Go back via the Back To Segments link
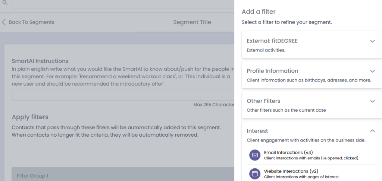Viewport: 382px width, 181px height. 31,22
